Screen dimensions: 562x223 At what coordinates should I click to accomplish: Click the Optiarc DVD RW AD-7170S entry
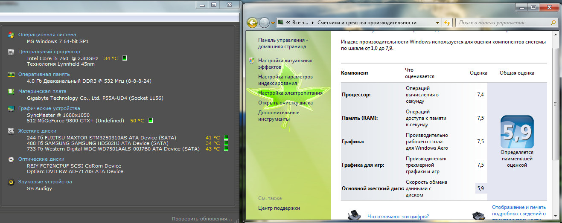[75, 171]
